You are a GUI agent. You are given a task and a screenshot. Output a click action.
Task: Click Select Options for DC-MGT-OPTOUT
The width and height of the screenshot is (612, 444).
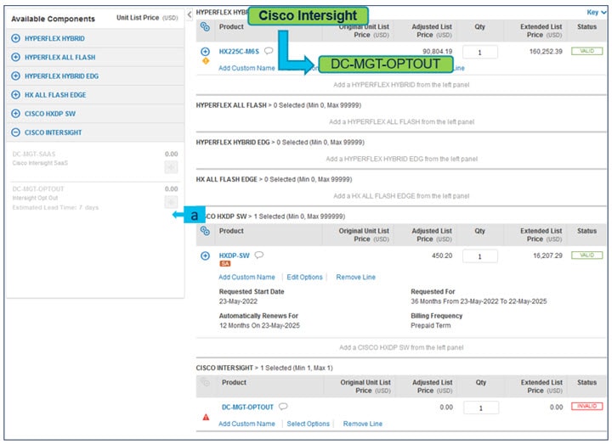click(308, 424)
